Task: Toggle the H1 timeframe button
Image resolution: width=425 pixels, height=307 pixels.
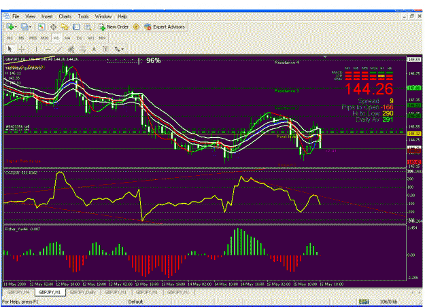Action: click(x=56, y=38)
